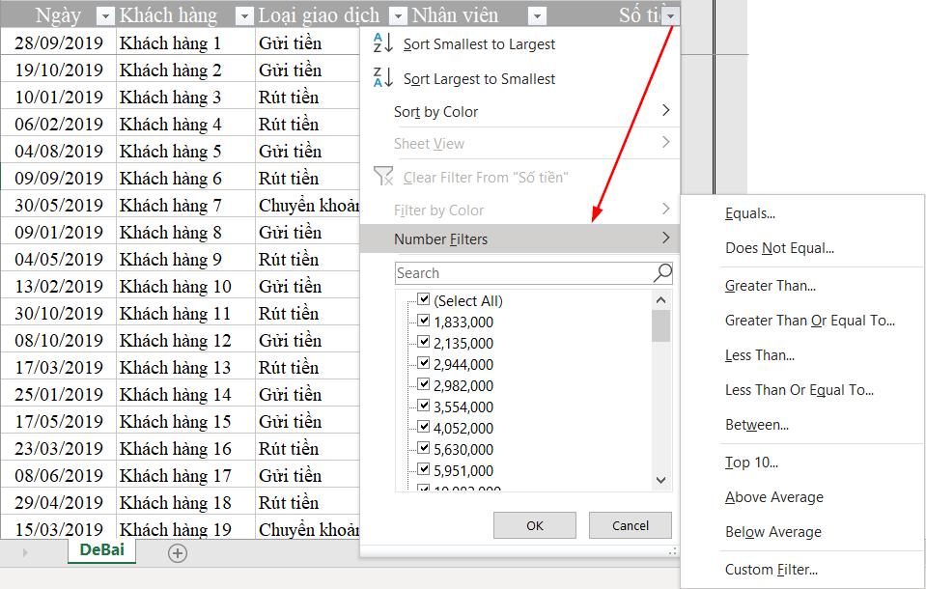Image resolution: width=926 pixels, height=589 pixels.
Task: Open the Ngày column filter dropdown
Action: 105,16
